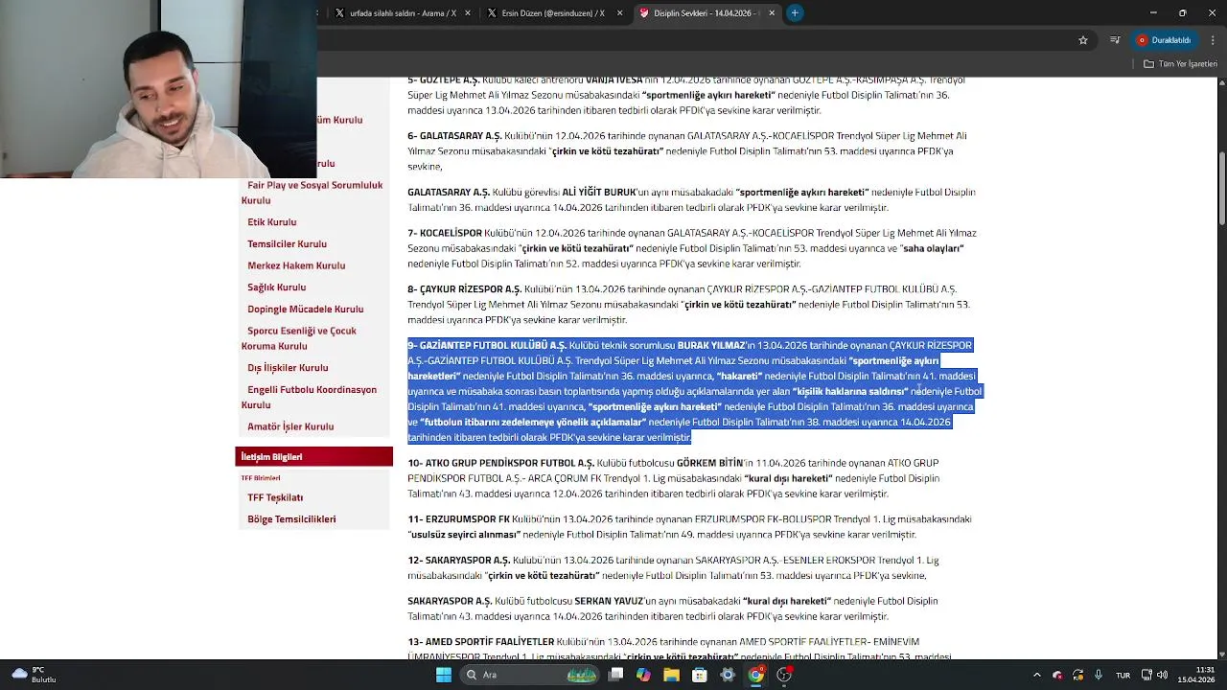Show hidden system tray icons
Image resolution: width=1227 pixels, height=690 pixels.
(1036, 675)
